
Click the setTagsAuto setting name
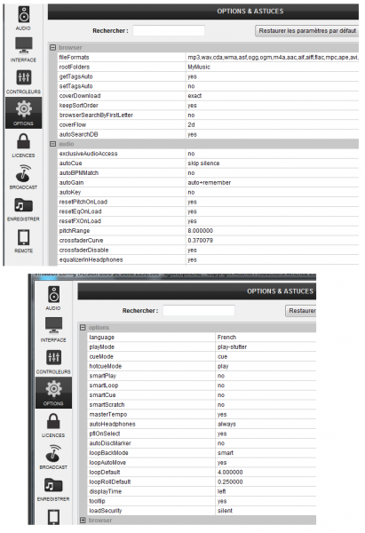coord(75,86)
